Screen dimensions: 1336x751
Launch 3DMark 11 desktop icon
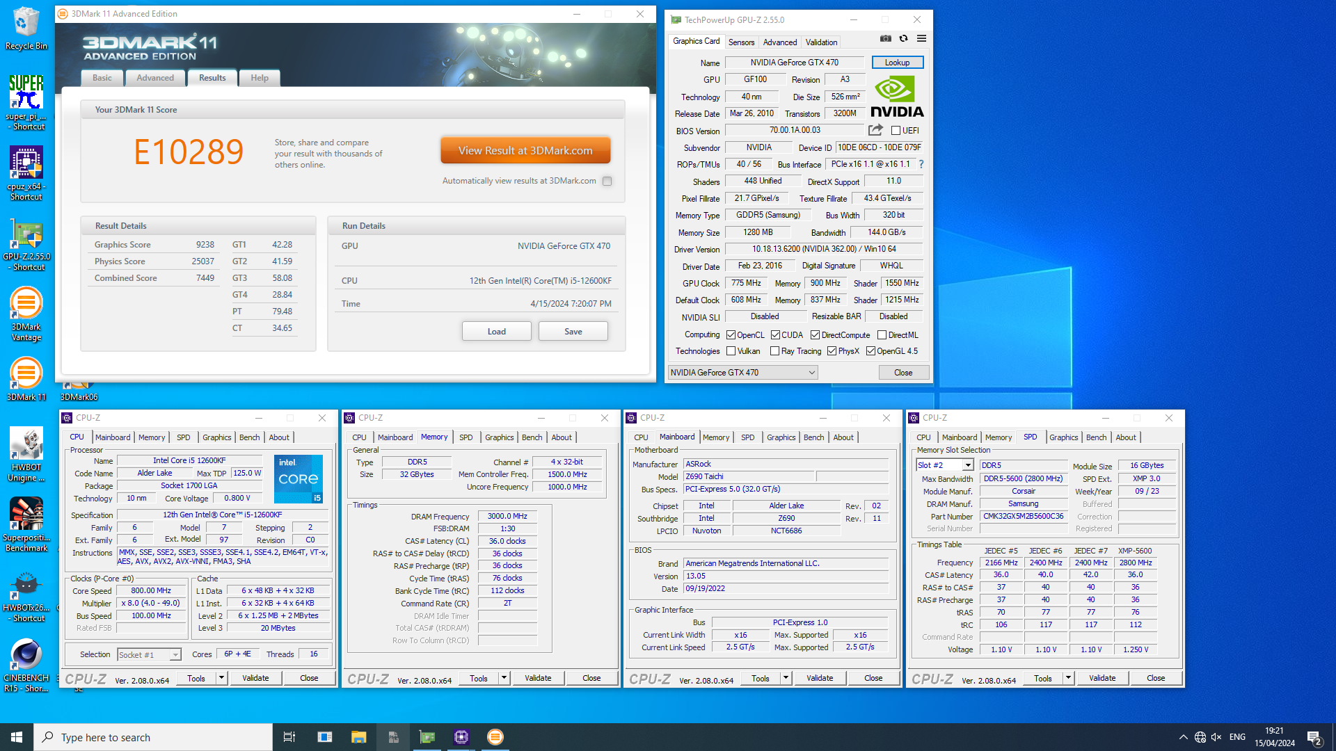pyautogui.click(x=26, y=379)
